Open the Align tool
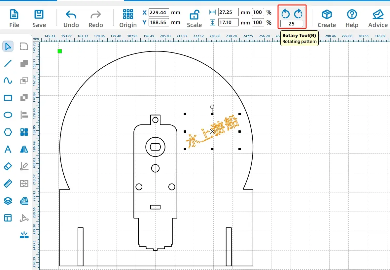This screenshot has height=270, width=390. (x=24, y=115)
